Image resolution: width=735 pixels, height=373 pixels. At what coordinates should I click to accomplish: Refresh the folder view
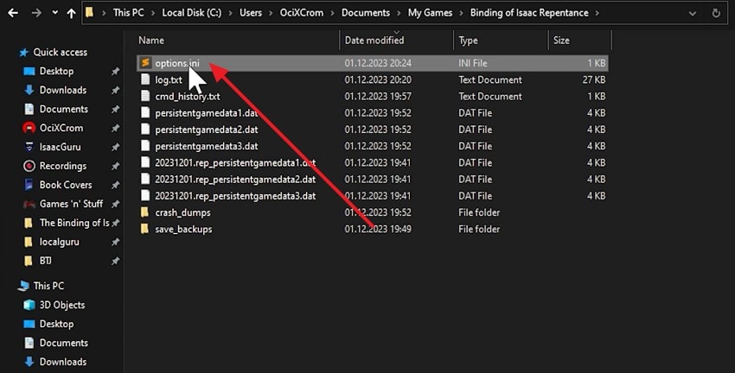pos(716,13)
